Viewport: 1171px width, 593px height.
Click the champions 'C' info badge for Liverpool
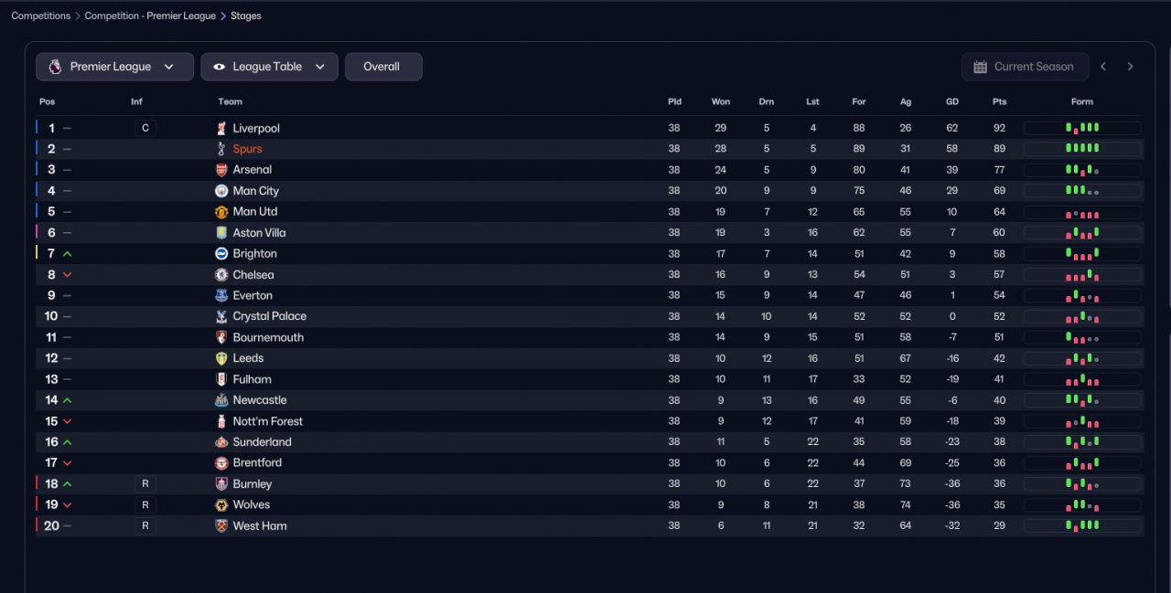click(x=145, y=129)
